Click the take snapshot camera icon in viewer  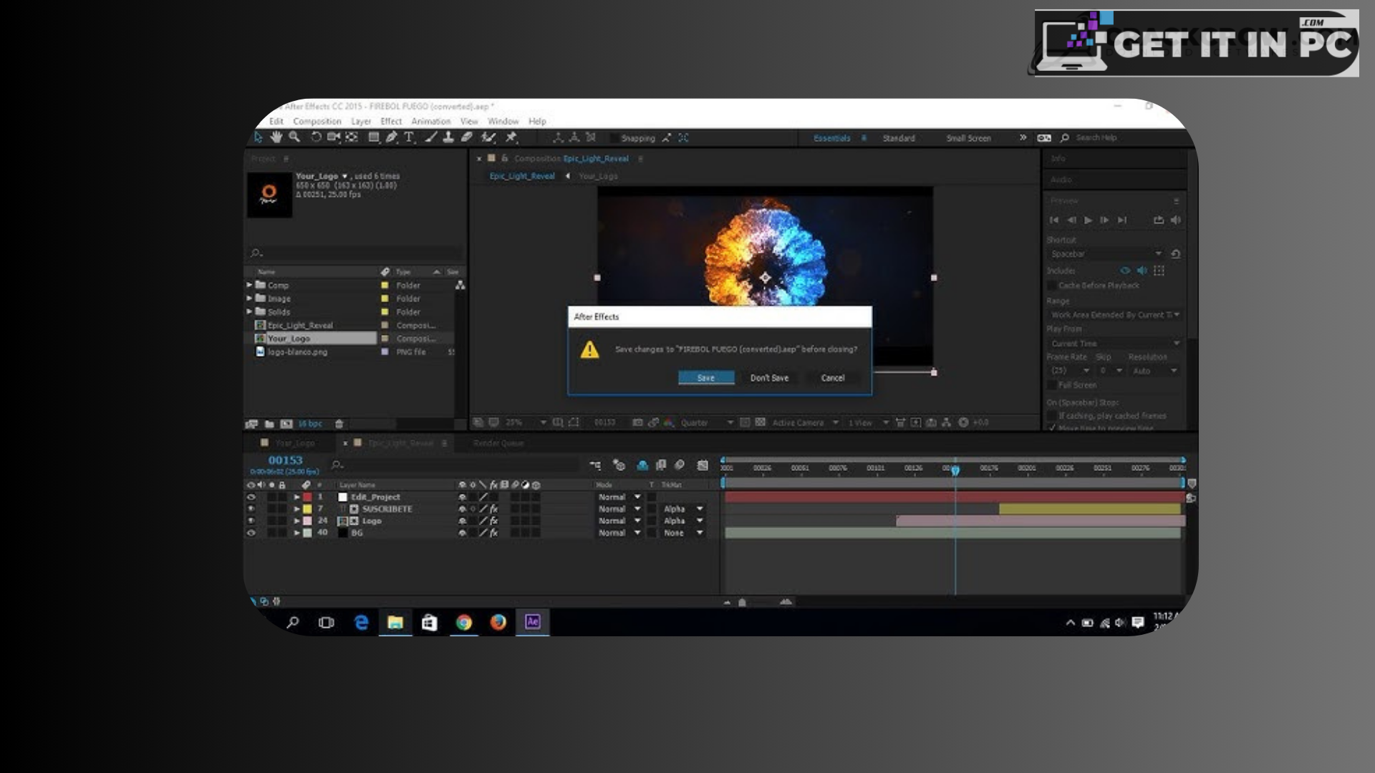click(637, 422)
